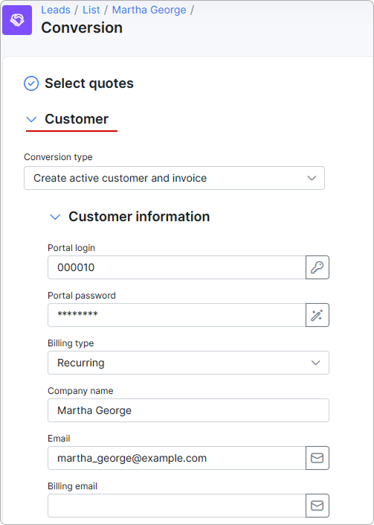Click the empty Billing email field
Viewport: 374px width, 525px height.
177,506
